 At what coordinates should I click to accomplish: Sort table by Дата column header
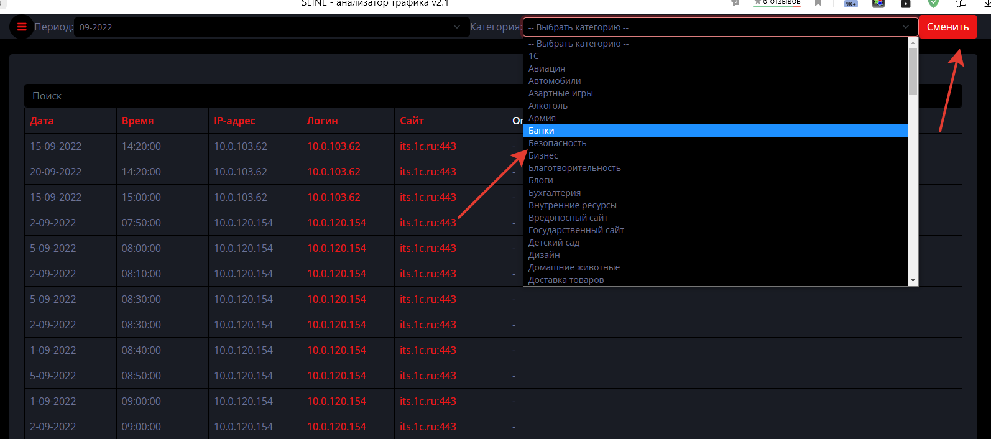(42, 121)
